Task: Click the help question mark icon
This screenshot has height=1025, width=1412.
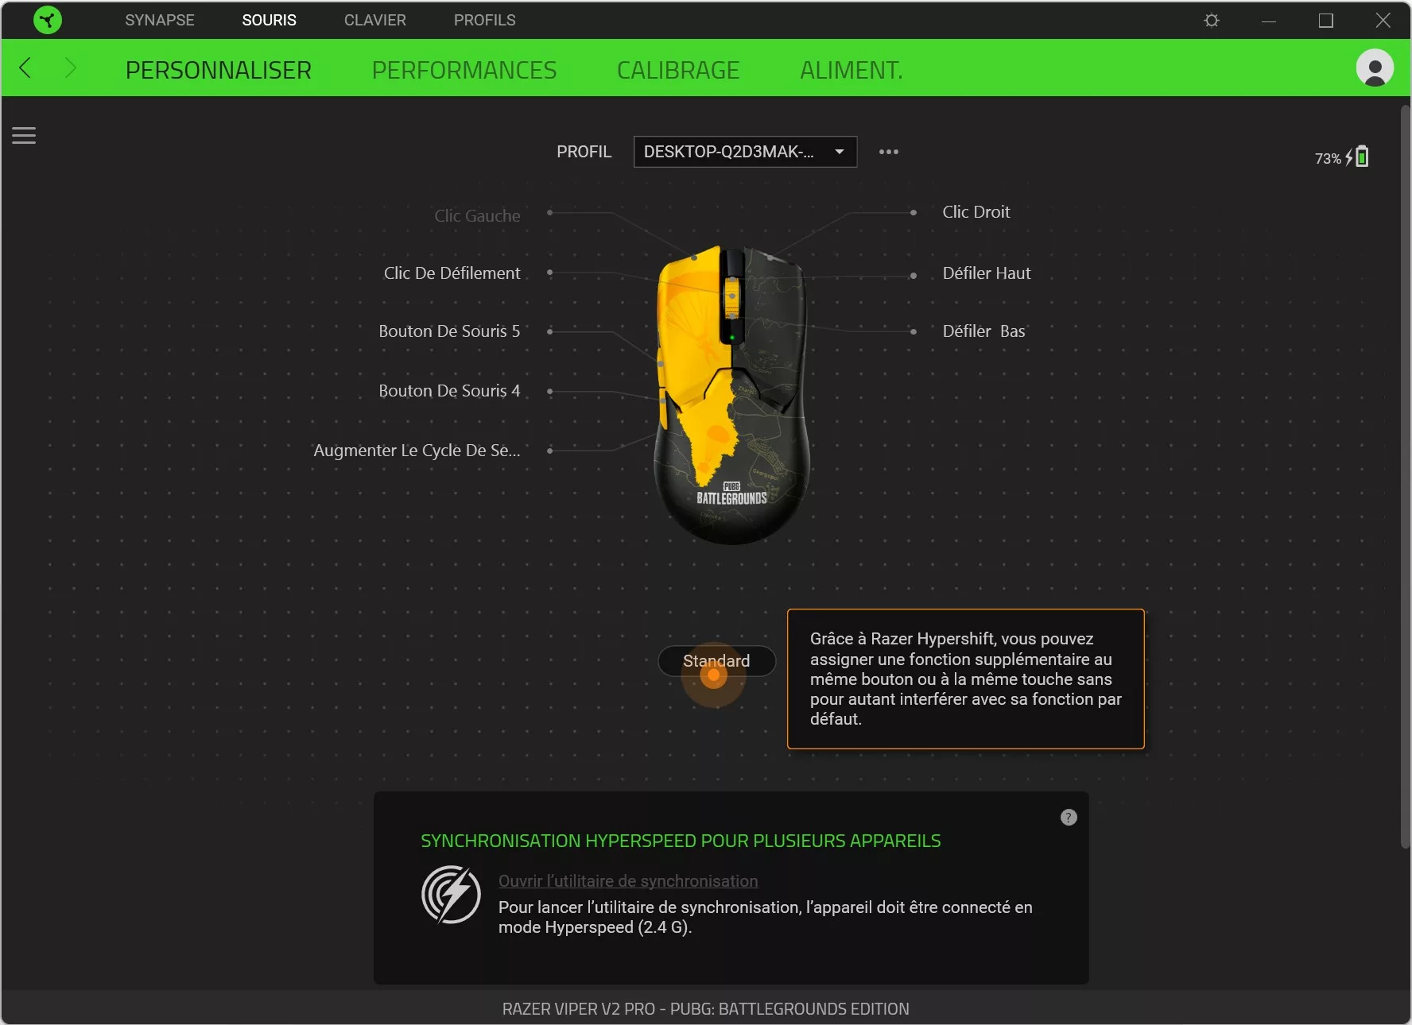Action: [x=1068, y=817]
